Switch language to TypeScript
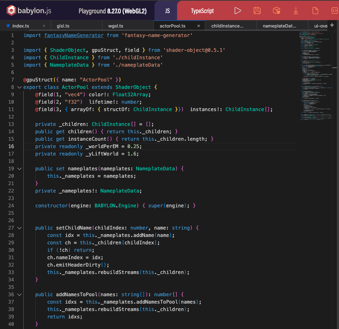339x329 pixels. (202, 11)
